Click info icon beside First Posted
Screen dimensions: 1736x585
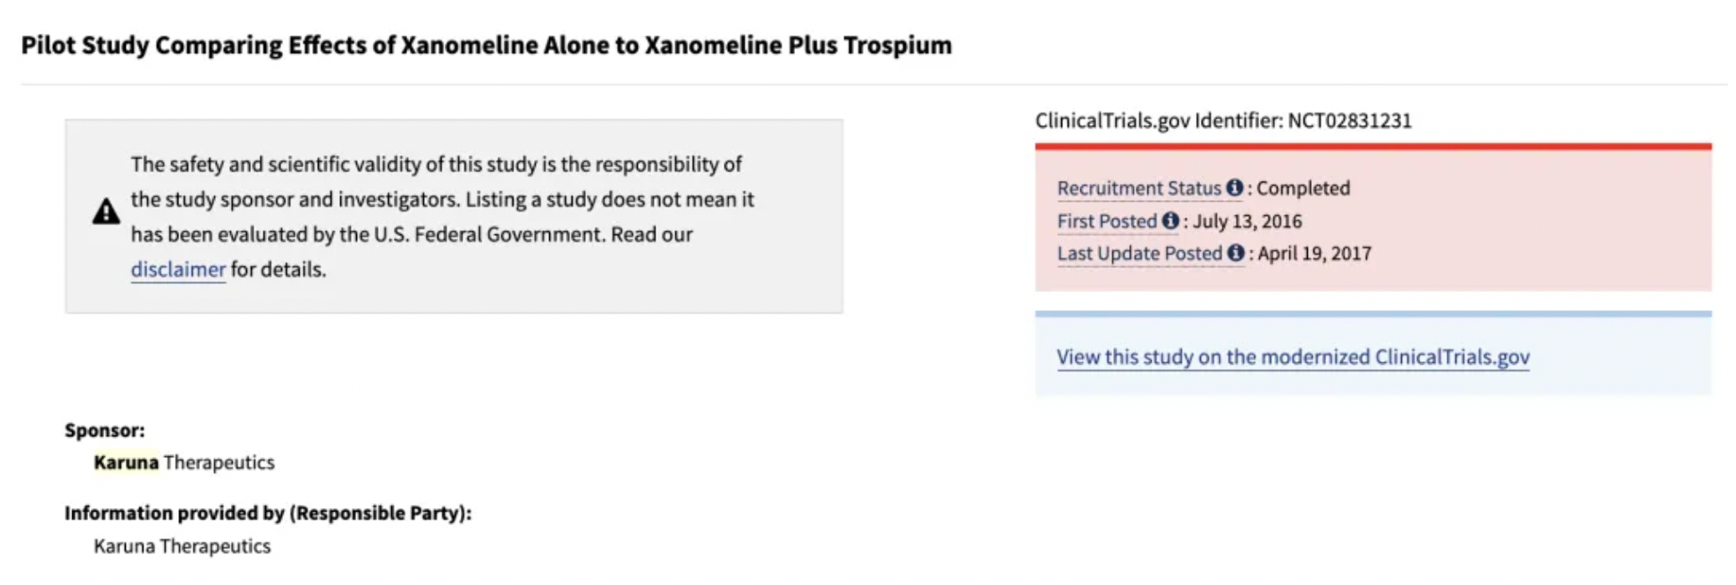click(x=1170, y=221)
